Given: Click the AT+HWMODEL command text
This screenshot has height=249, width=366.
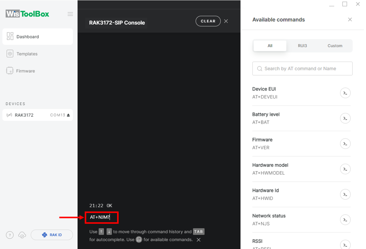Looking at the screenshot, I should (x=268, y=173).
